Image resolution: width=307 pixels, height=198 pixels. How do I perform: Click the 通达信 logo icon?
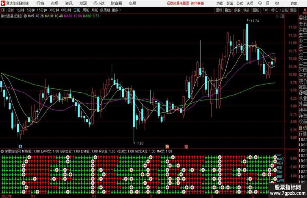3,3
